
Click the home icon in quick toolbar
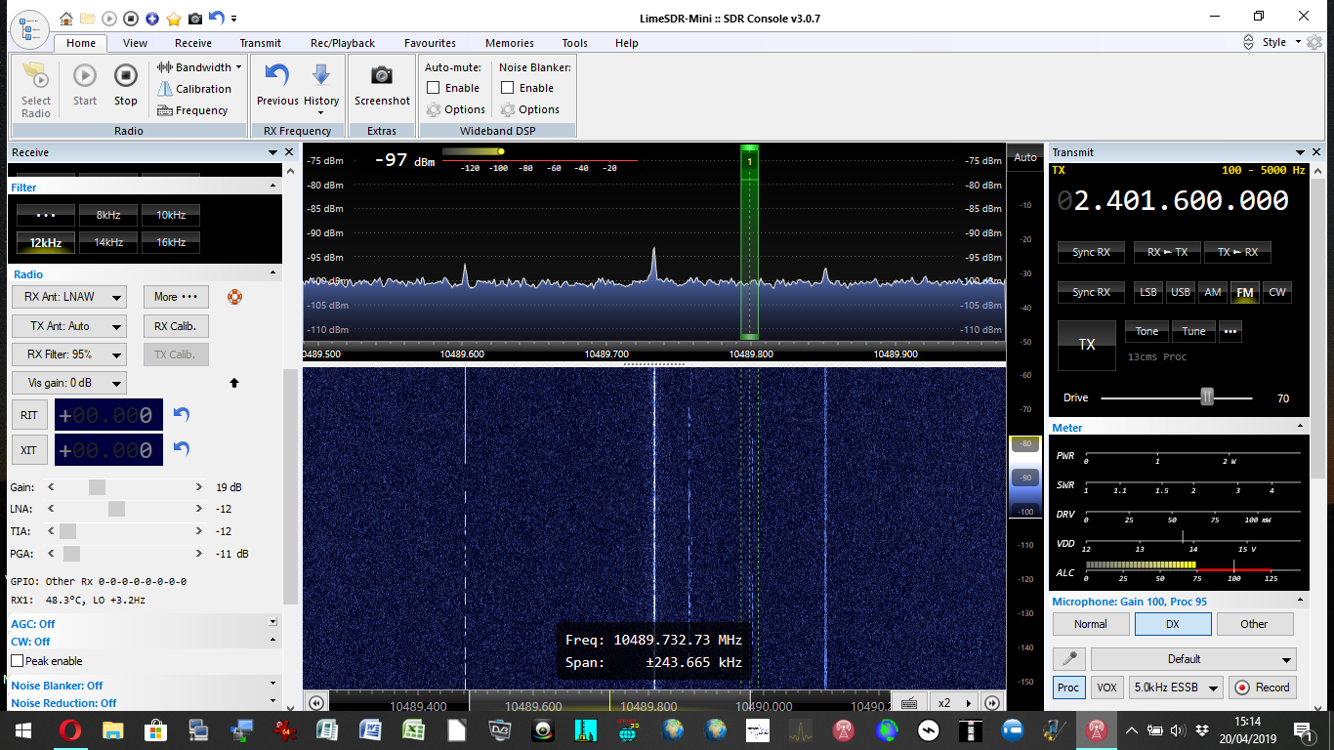point(65,18)
